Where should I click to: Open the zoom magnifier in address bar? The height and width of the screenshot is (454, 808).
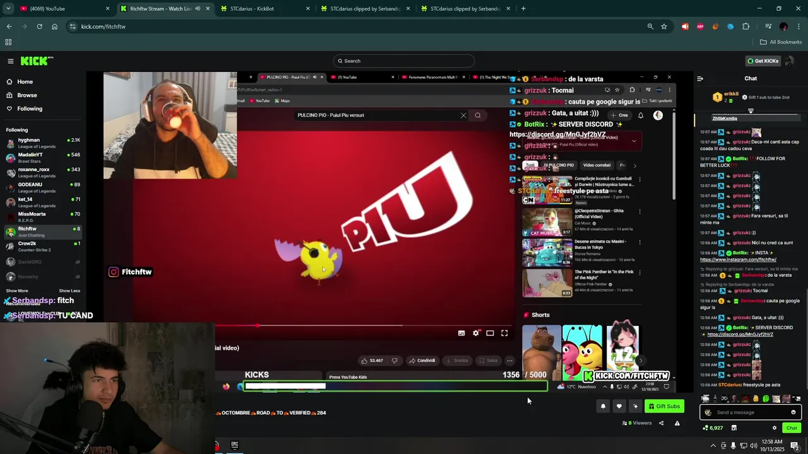pyautogui.click(x=650, y=26)
